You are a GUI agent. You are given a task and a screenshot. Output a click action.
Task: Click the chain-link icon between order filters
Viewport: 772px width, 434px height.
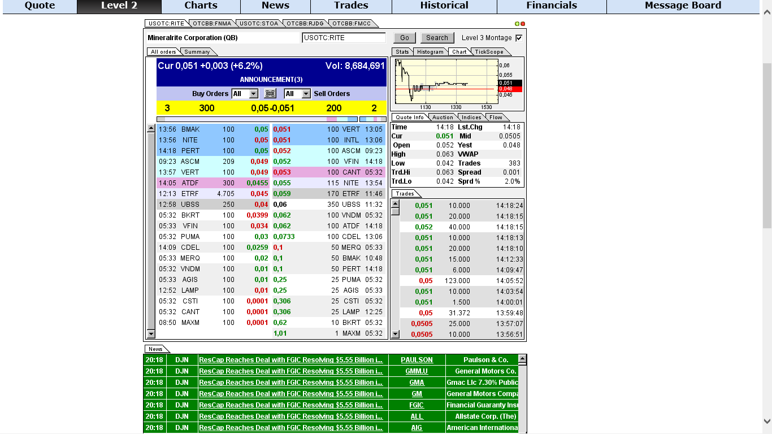[x=270, y=94]
